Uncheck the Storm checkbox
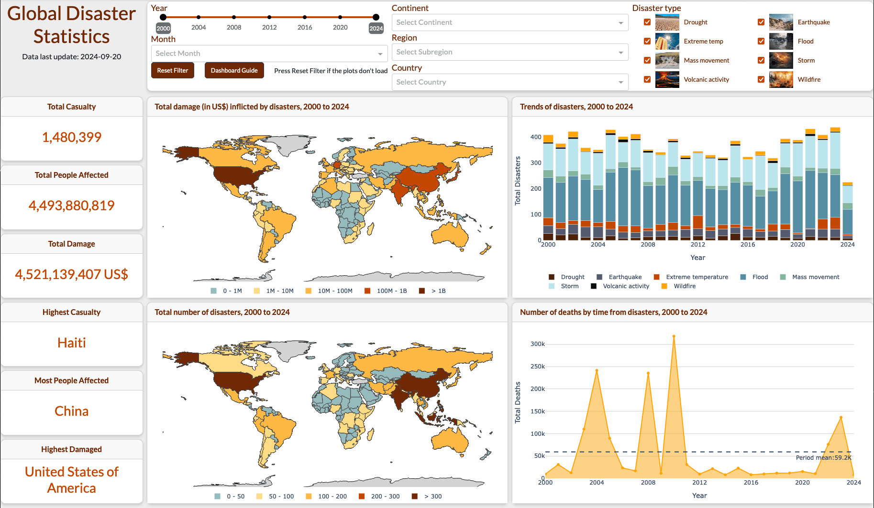The width and height of the screenshot is (874, 508). 761,60
